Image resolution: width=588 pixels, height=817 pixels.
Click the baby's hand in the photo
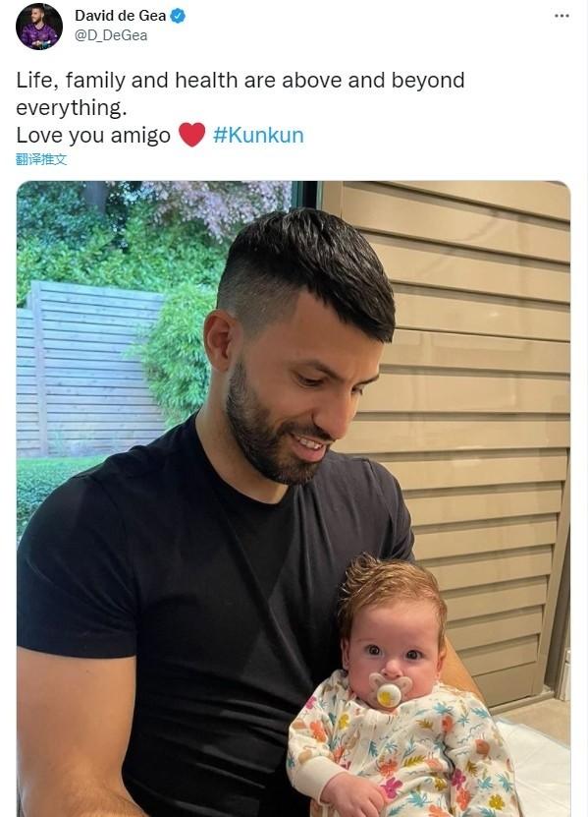[x=351, y=795]
